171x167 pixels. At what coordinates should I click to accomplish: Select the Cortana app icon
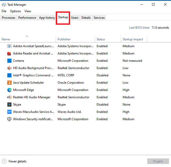click(x=9, y=61)
